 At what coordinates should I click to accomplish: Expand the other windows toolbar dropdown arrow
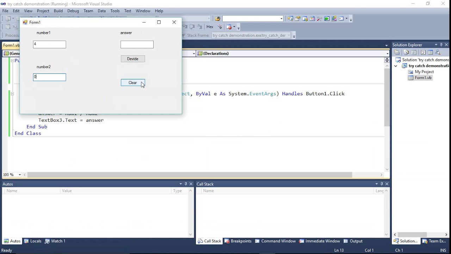pos(346,19)
